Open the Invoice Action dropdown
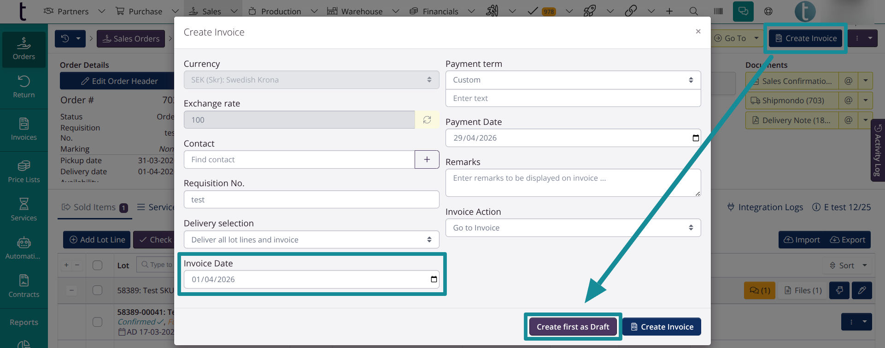The image size is (885, 348). tap(573, 228)
